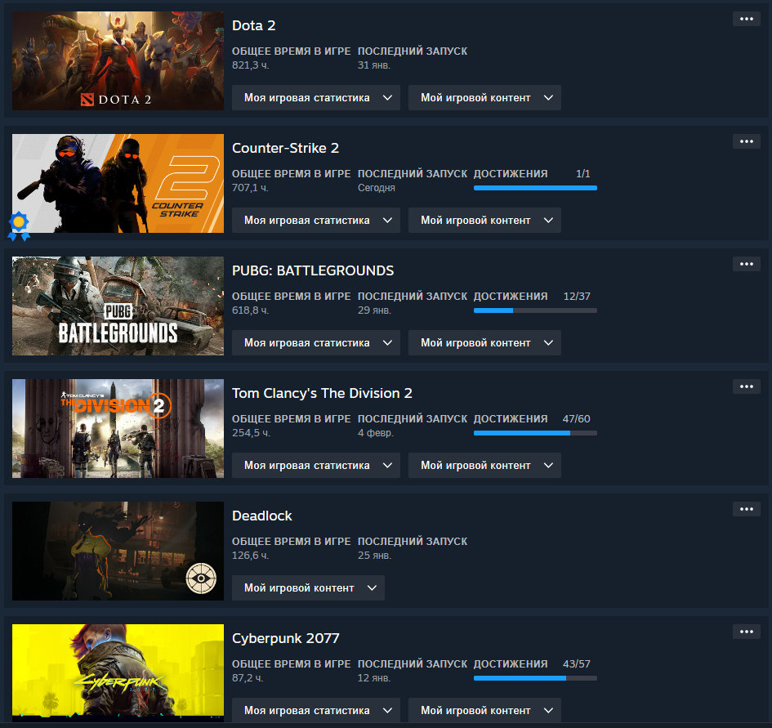Screen dimensions: 772x728
Task: Click Cyberpunk 2077 achievement count '43/57'
Action: click(577, 664)
